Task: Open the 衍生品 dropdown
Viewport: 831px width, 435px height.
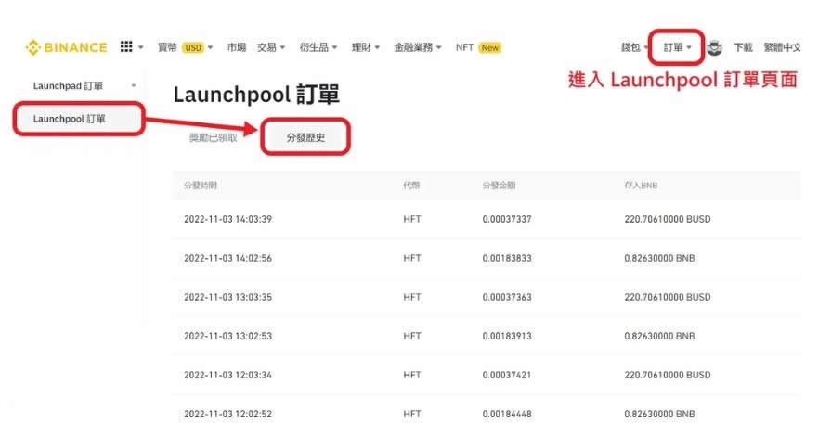Action: pyautogui.click(x=318, y=47)
